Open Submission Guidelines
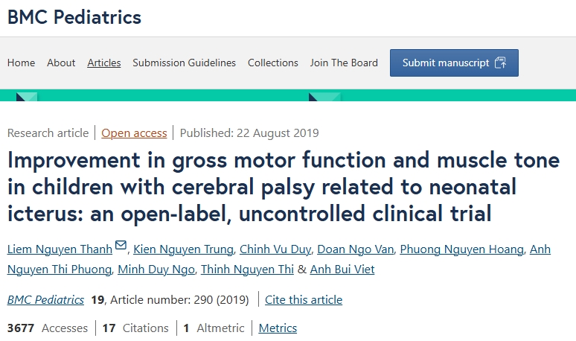576x341 pixels. (184, 63)
